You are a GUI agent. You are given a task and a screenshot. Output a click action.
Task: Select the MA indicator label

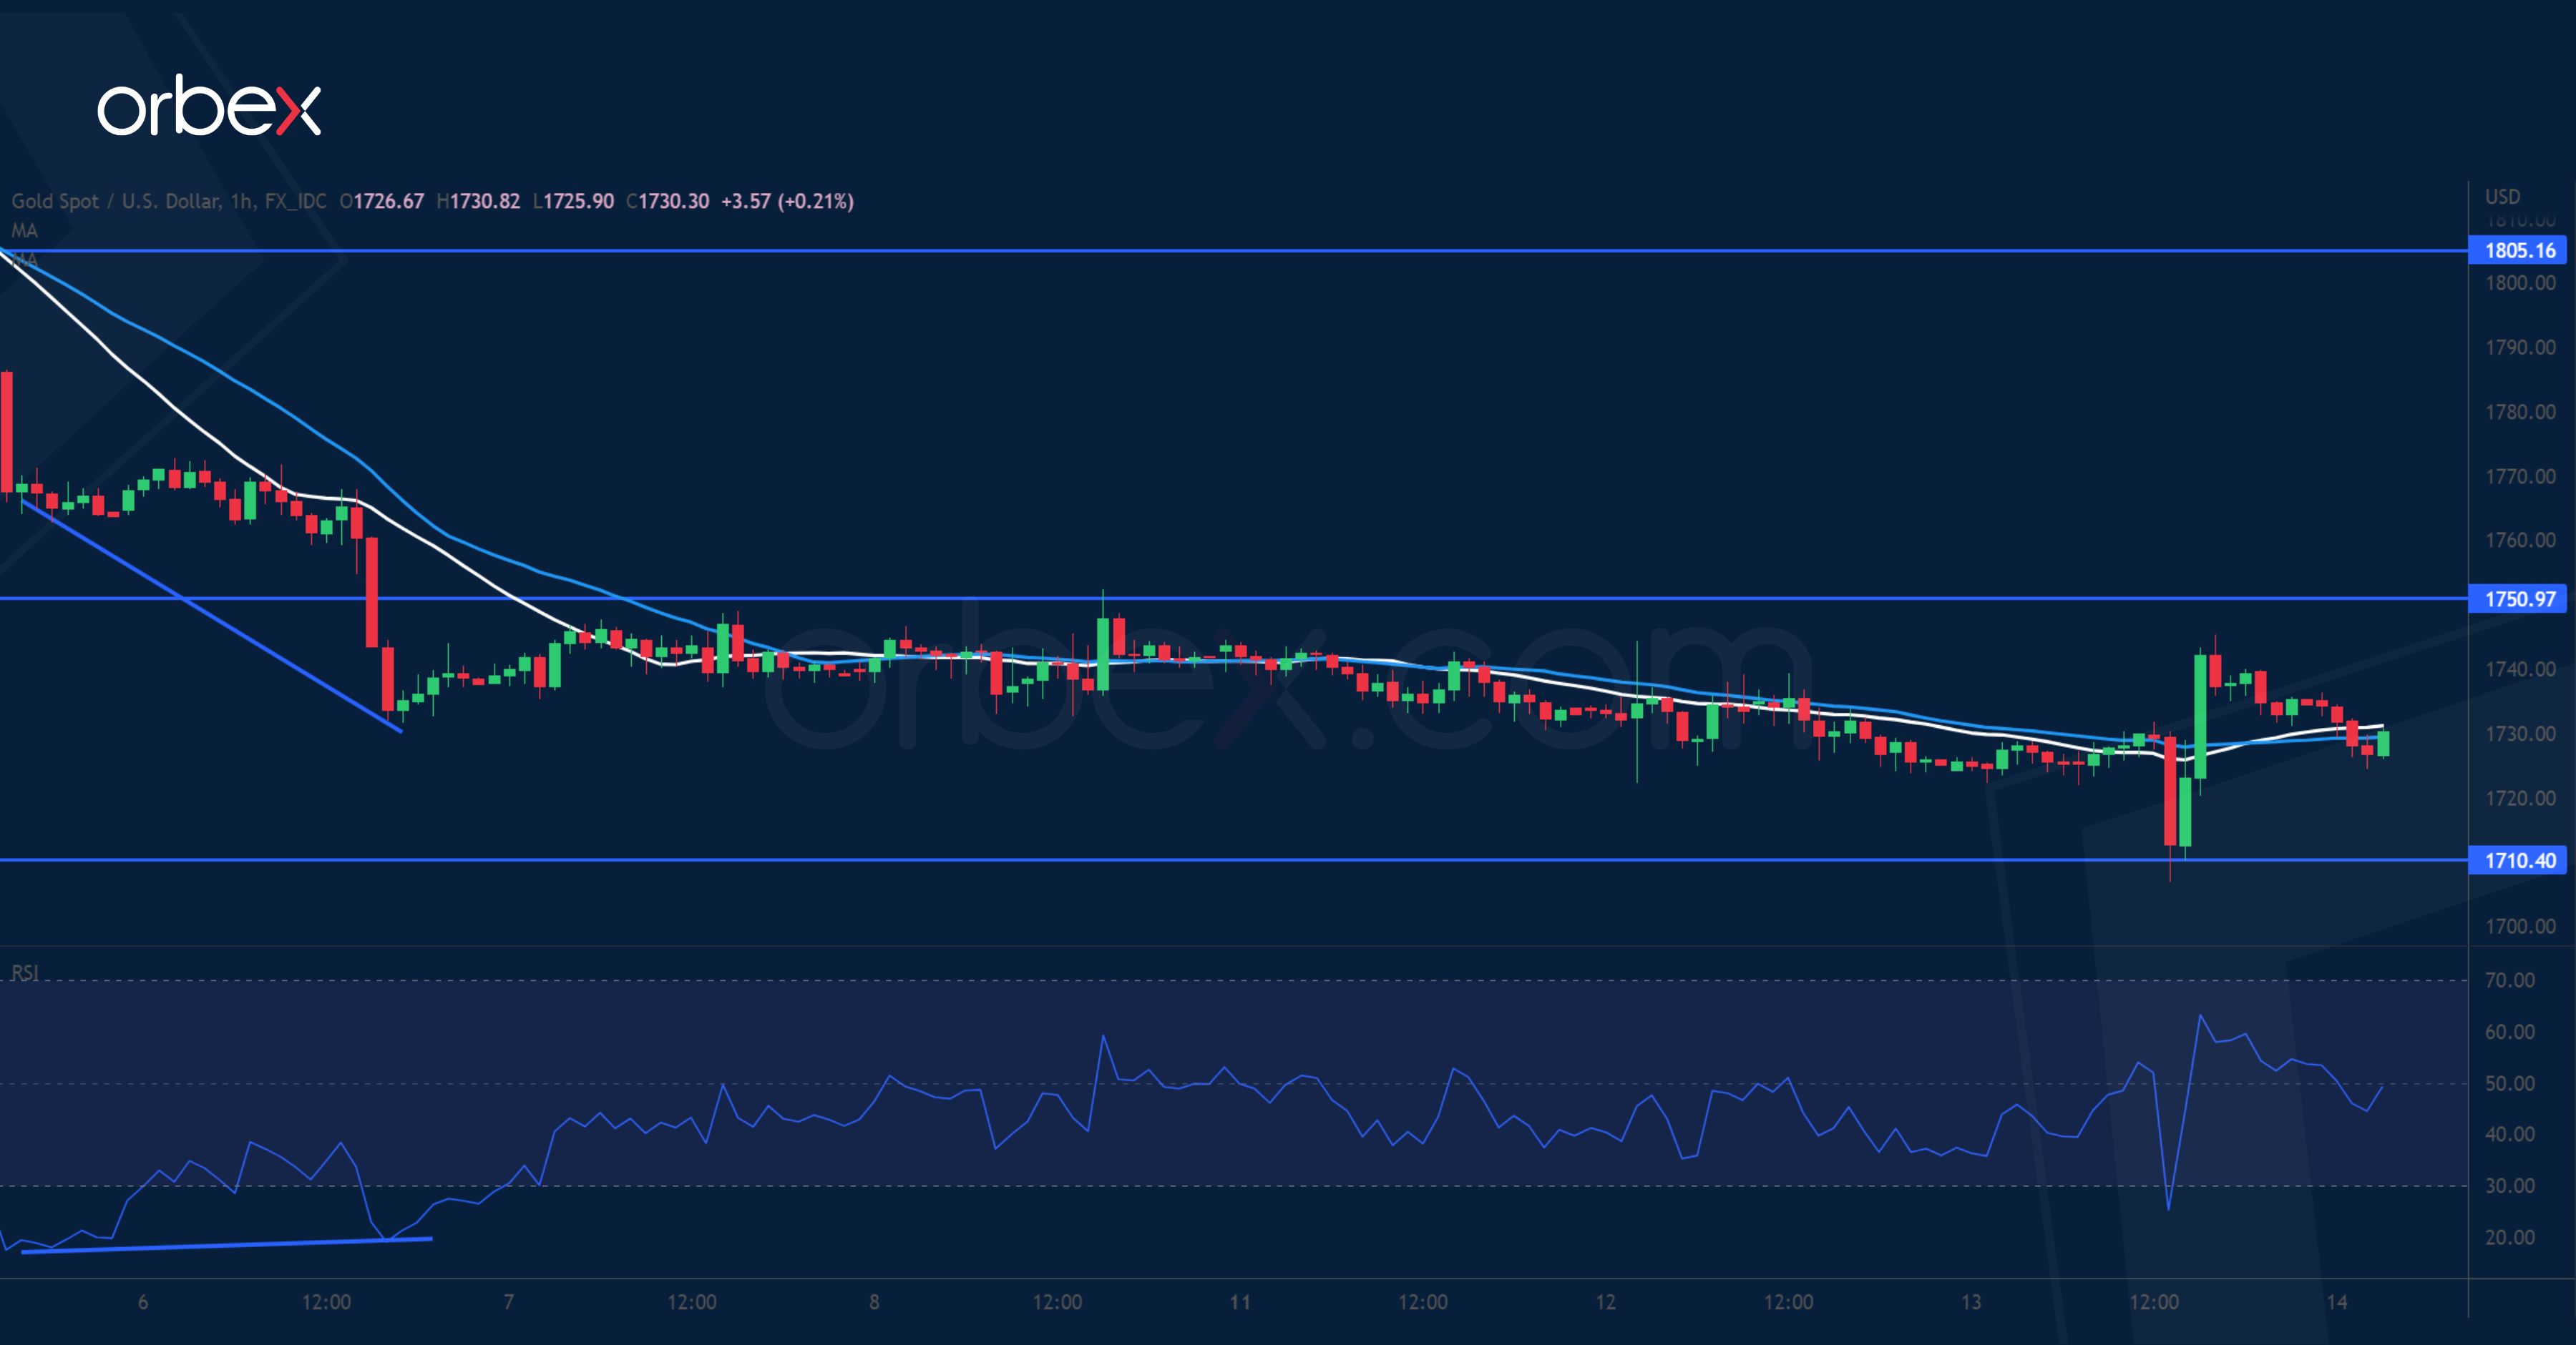coord(25,230)
